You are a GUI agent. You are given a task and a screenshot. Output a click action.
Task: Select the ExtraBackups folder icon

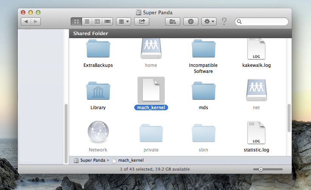tap(98, 49)
